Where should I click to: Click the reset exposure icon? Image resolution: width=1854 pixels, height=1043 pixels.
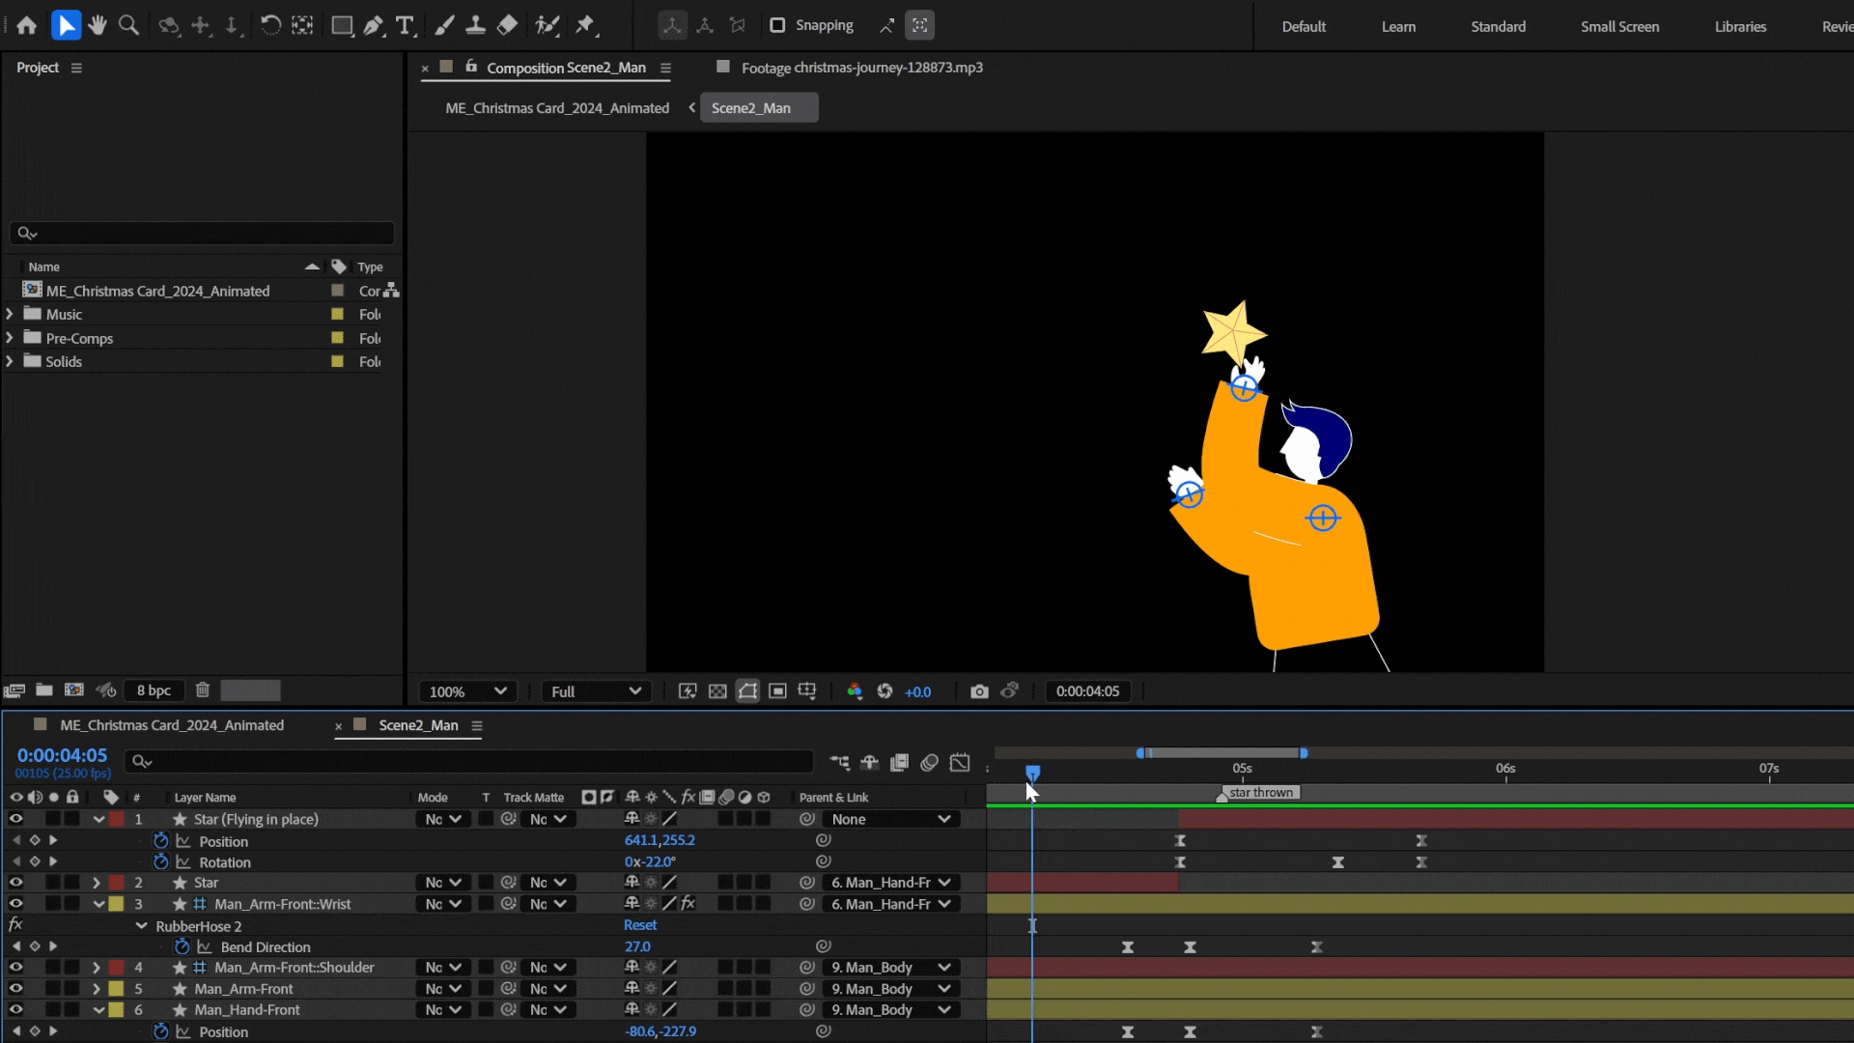(885, 691)
